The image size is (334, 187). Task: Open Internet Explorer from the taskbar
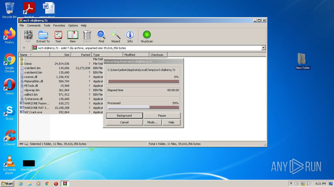(x=21, y=184)
